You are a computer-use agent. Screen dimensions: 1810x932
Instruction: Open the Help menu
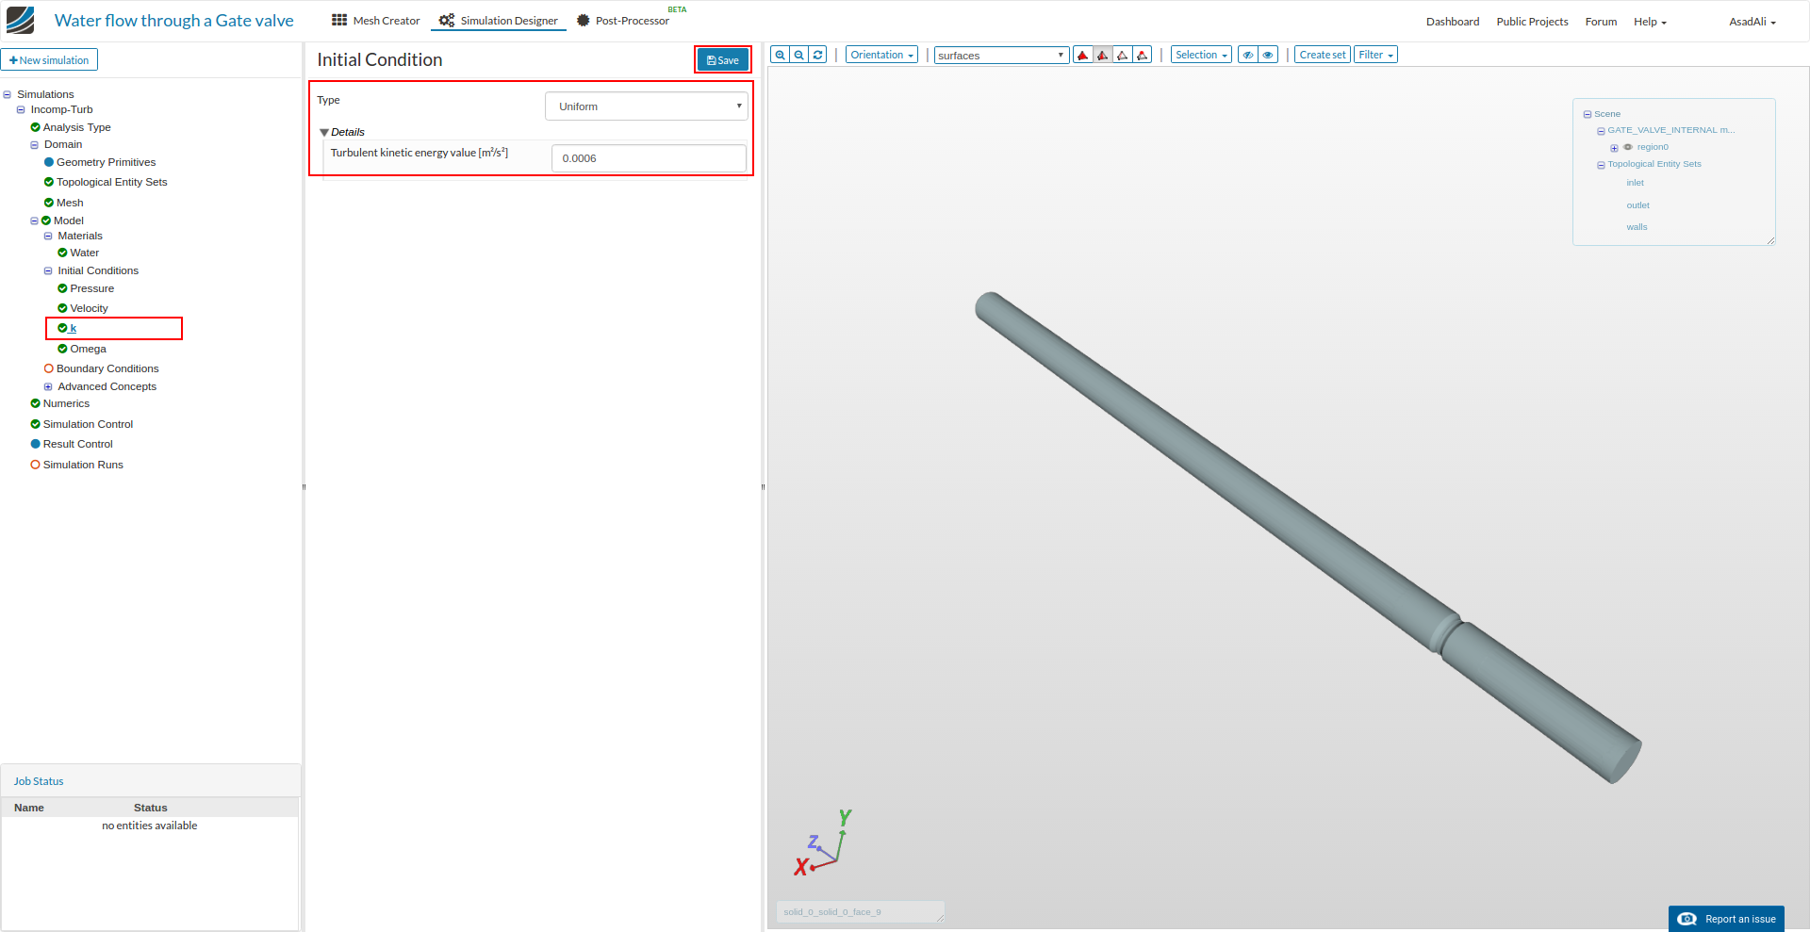(x=1650, y=22)
